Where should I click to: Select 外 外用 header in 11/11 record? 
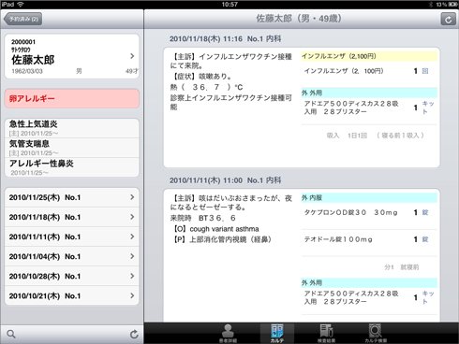coord(369,282)
